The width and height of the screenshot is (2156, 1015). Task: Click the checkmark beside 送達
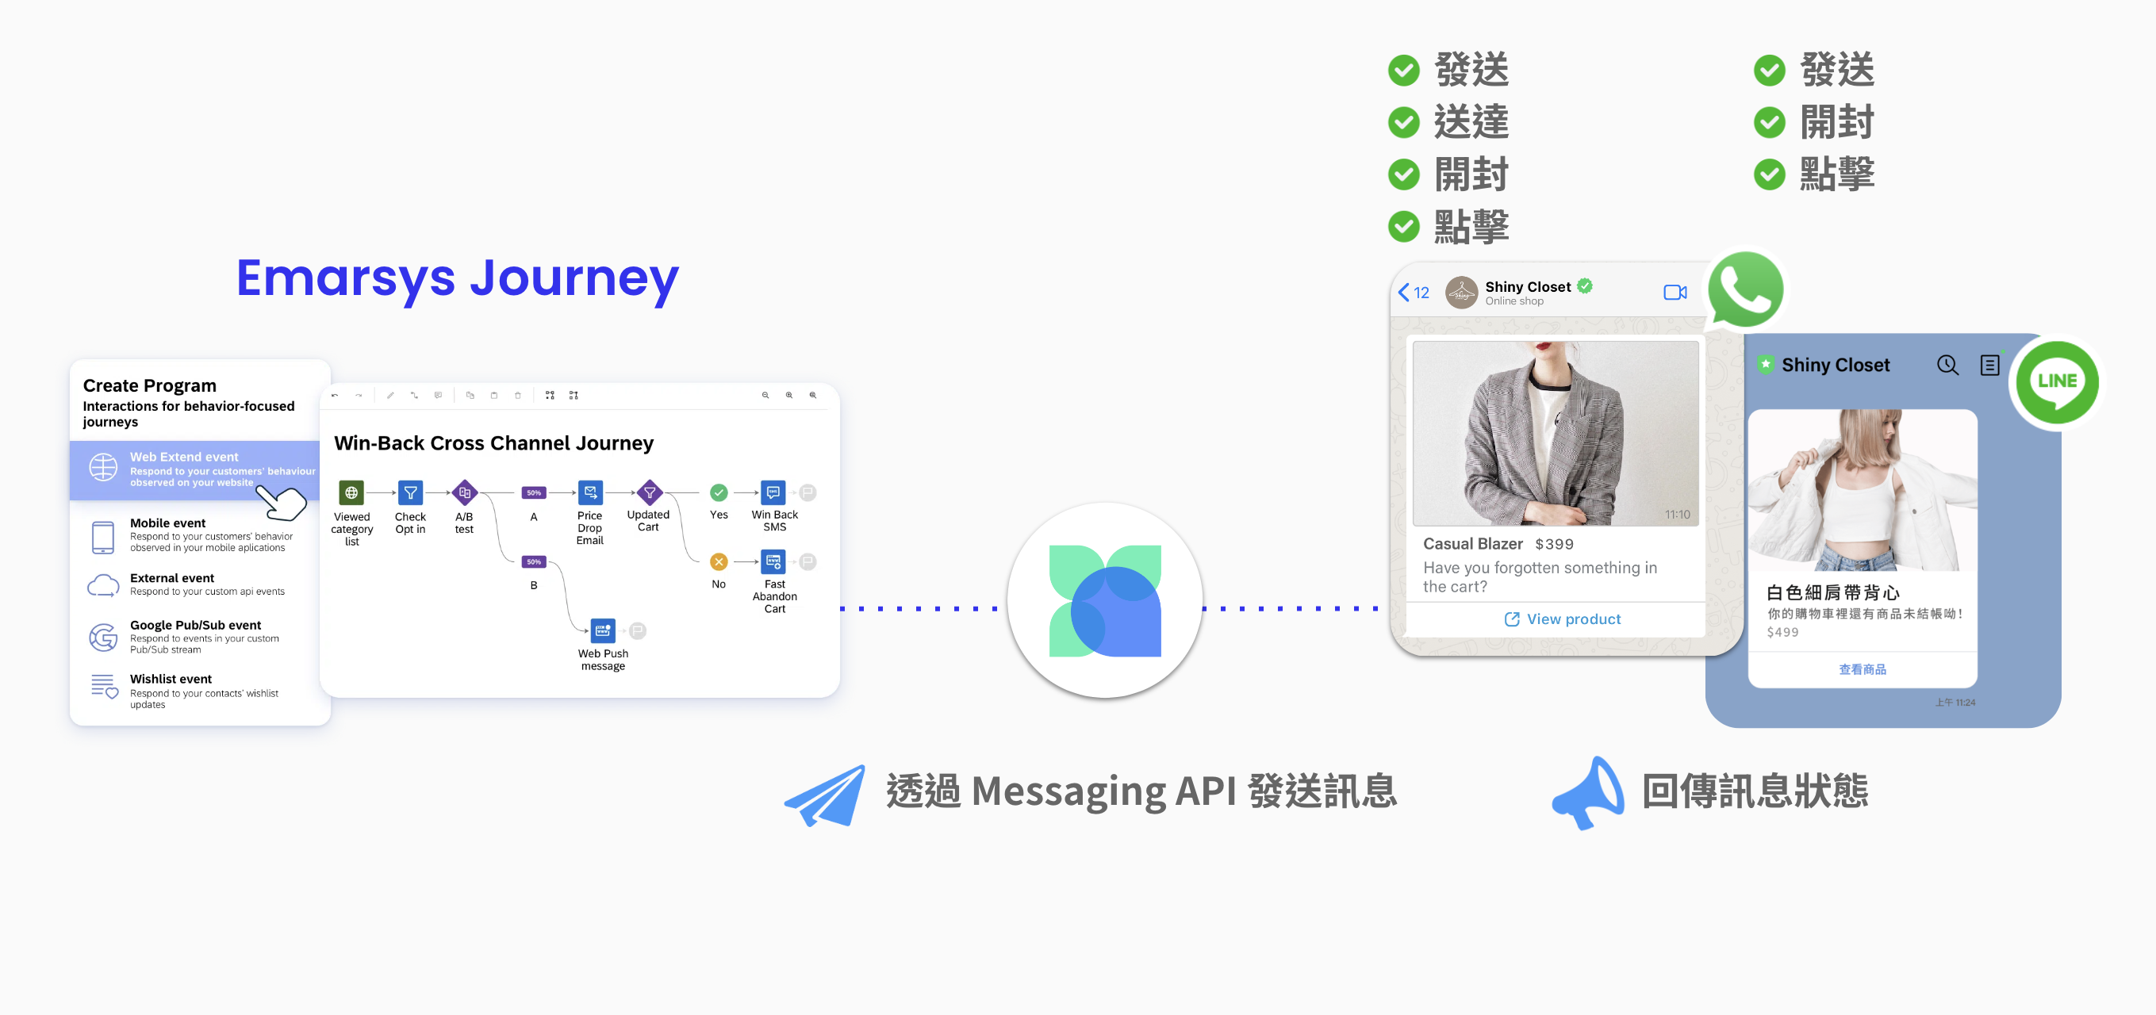tap(1403, 123)
